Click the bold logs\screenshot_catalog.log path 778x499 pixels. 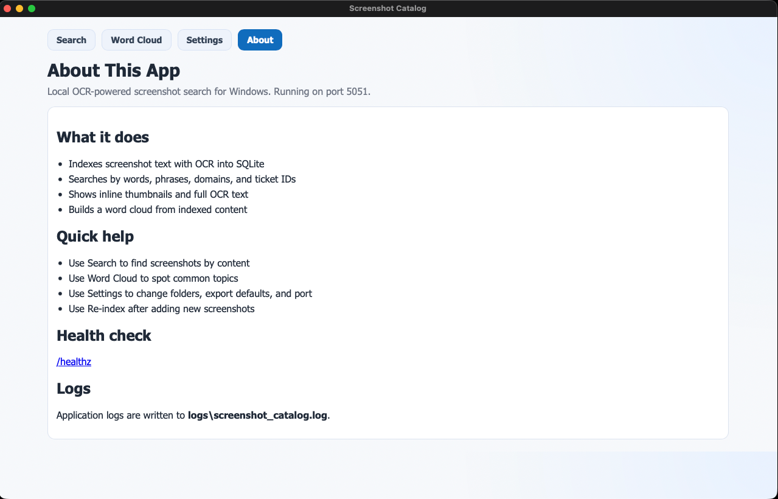point(257,416)
